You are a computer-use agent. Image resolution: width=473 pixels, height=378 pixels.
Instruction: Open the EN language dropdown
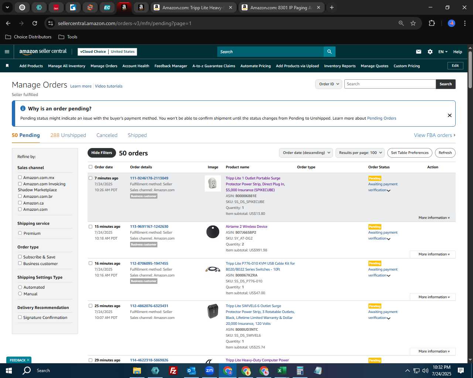click(x=443, y=52)
